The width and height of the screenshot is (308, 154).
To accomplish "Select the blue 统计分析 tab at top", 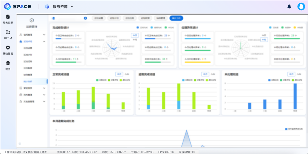I will pyautogui.click(x=176, y=18).
